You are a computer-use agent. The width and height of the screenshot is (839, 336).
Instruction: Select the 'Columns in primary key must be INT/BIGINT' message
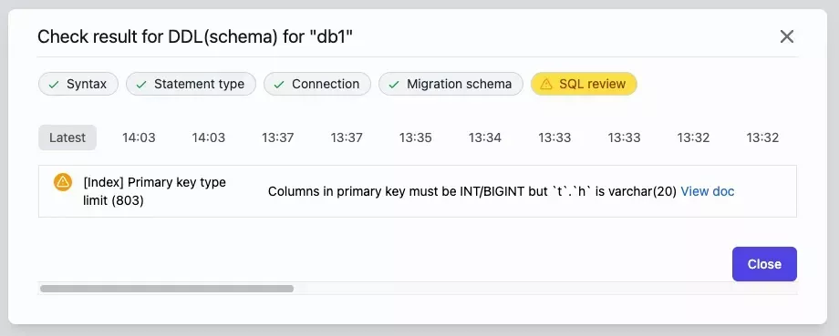pyautogui.click(x=472, y=191)
